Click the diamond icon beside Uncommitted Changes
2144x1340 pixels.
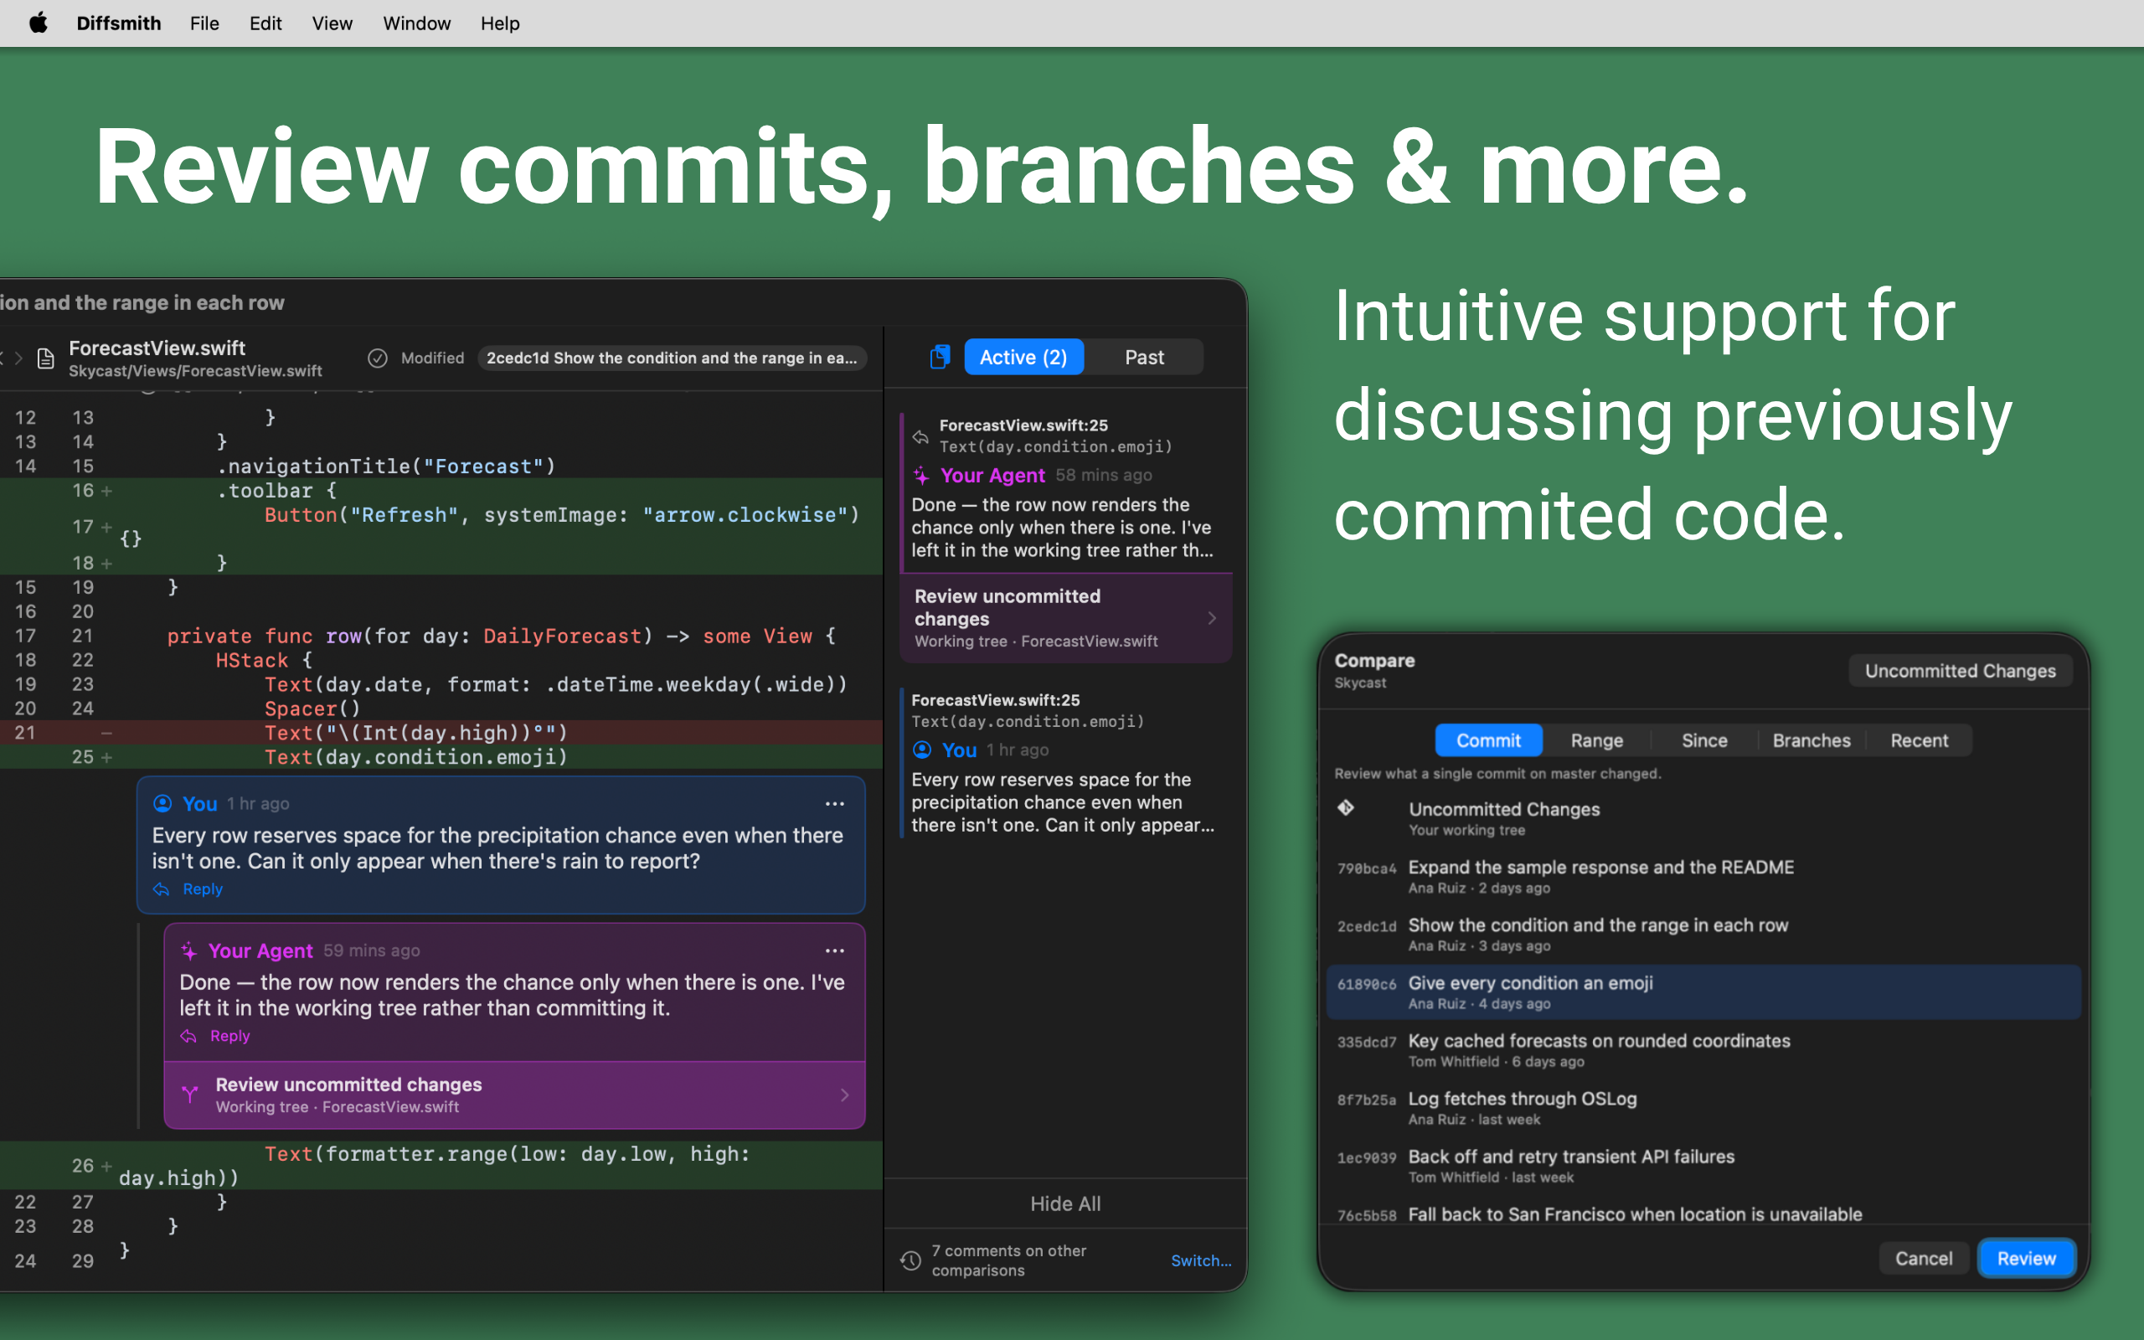1346,807
